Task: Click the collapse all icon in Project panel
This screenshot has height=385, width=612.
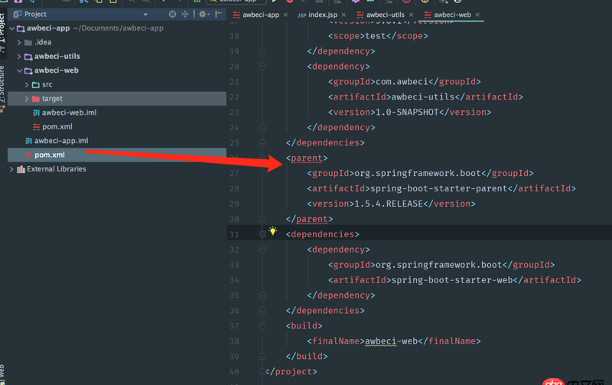Action: pyautogui.click(x=185, y=14)
